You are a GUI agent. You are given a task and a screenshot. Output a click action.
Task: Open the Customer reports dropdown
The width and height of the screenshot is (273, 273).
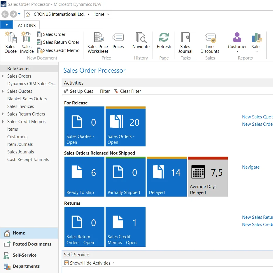(x=237, y=43)
